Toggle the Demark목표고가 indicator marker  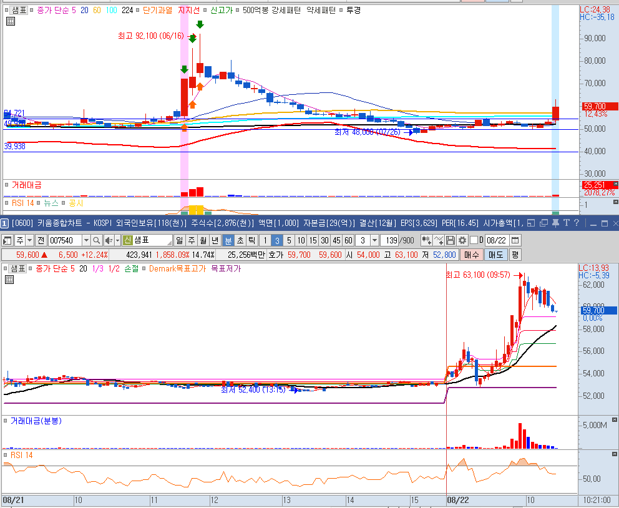pos(144,269)
